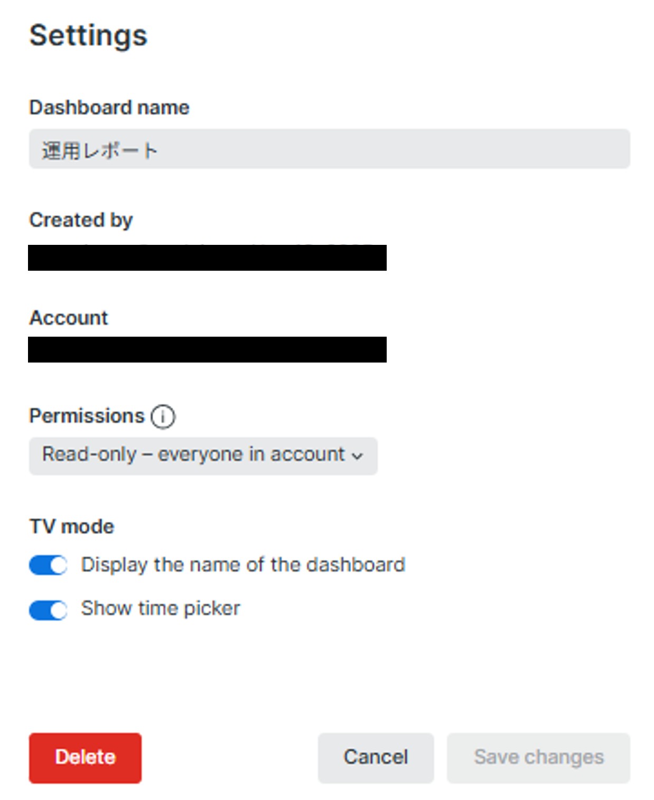Open the Read-only everyone in account dropdown

pyautogui.click(x=203, y=455)
